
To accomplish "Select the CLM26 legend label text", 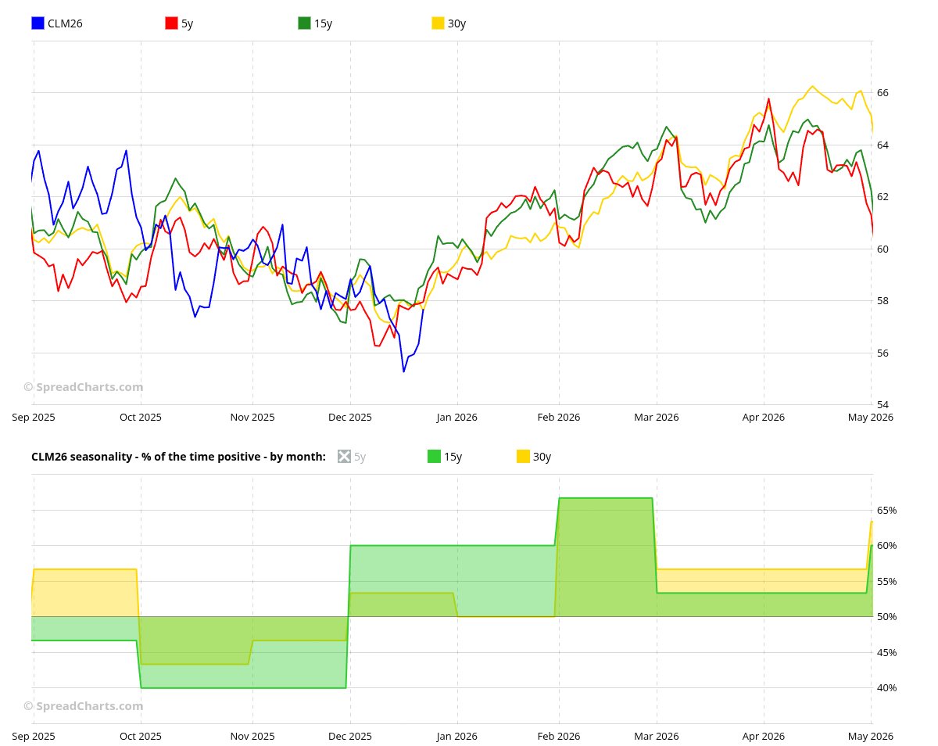I will 65,23.
